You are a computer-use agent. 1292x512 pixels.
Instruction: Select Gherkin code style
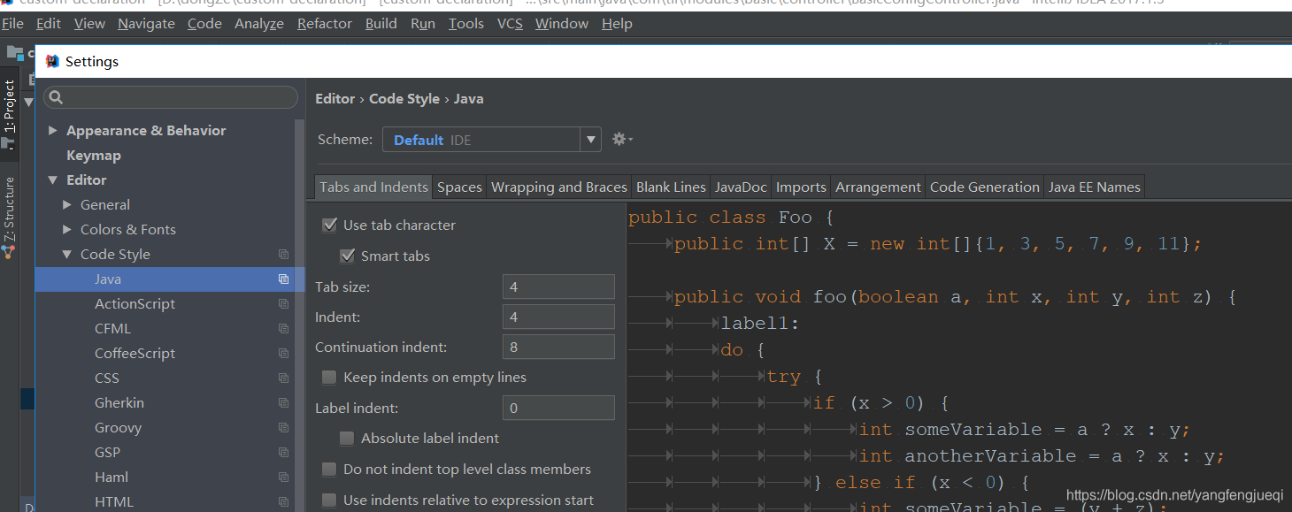119,403
